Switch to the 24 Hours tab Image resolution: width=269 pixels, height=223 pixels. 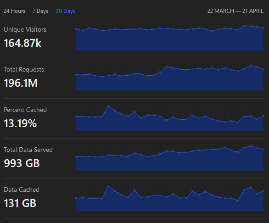[14, 11]
